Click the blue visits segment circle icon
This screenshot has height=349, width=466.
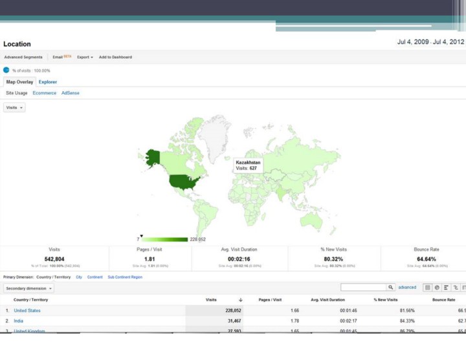pos(6,70)
